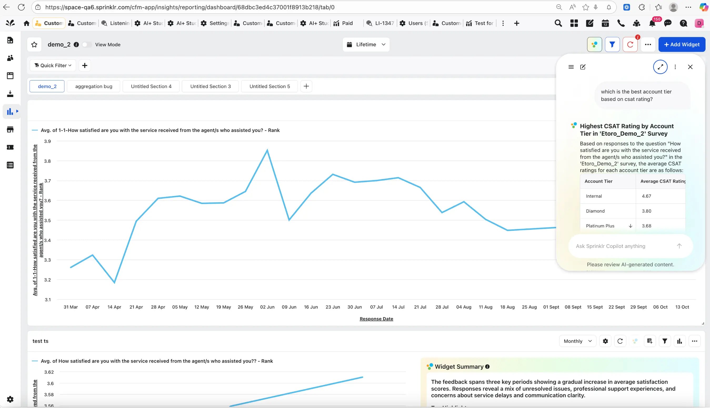Viewport: 710px width, 408px height.
Task: Click the dashboard filter funnel button
Action: point(612,44)
